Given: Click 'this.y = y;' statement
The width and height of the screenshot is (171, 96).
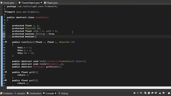Looking at the screenshot, I should pyautogui.click(x=24, y=50).
